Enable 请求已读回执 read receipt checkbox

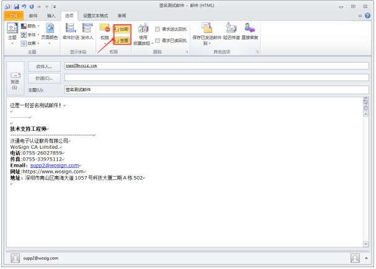click(158, 40)
